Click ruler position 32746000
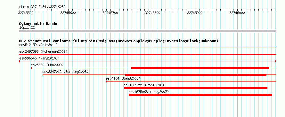 point(237,13)
